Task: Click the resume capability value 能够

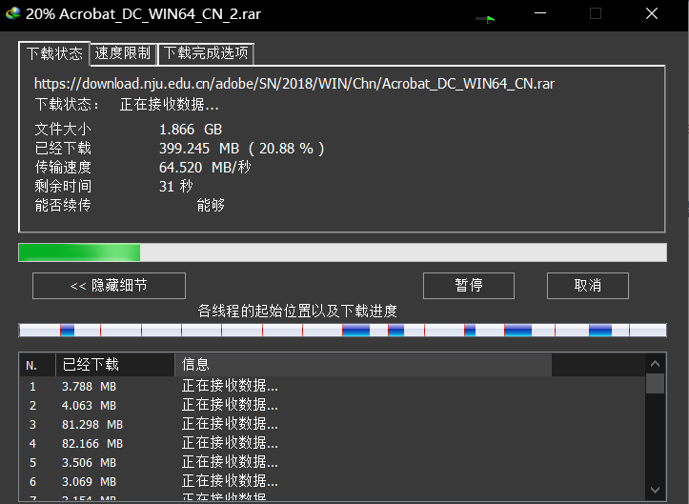Action: pos(211,205)
